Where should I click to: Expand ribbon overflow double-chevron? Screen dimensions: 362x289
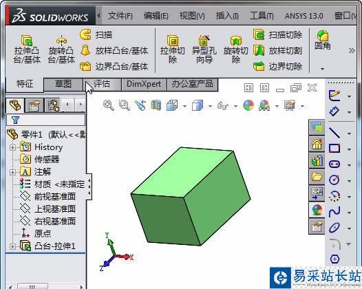[352, 50]
